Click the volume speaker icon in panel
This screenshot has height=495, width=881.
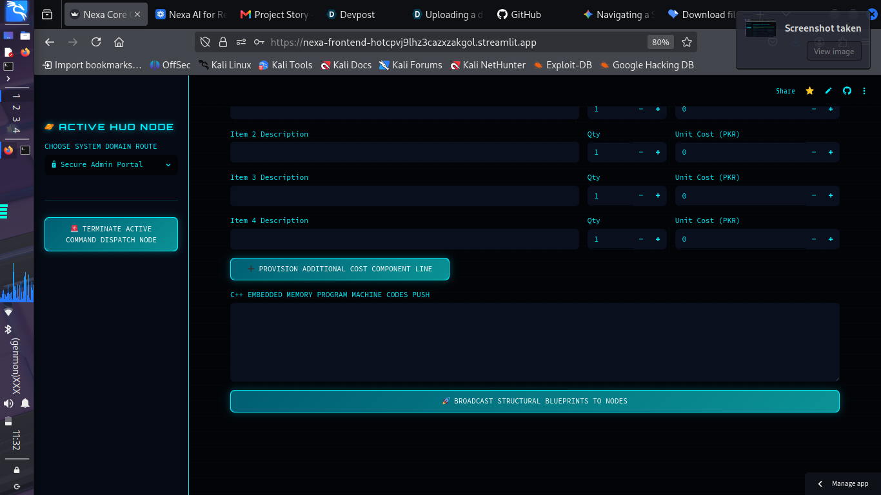point(8,403)
